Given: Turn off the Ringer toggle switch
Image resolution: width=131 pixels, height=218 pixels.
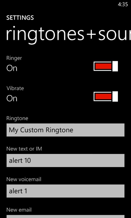Looking at the screenshot, I should [106, 66].
